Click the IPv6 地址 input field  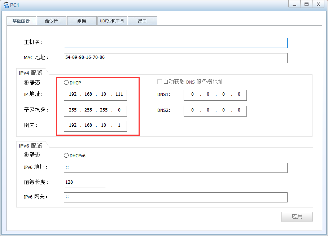point(175,168)
